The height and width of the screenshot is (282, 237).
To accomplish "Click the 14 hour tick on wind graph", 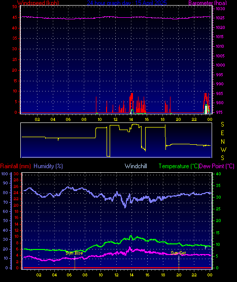I will tap(131, 119).
